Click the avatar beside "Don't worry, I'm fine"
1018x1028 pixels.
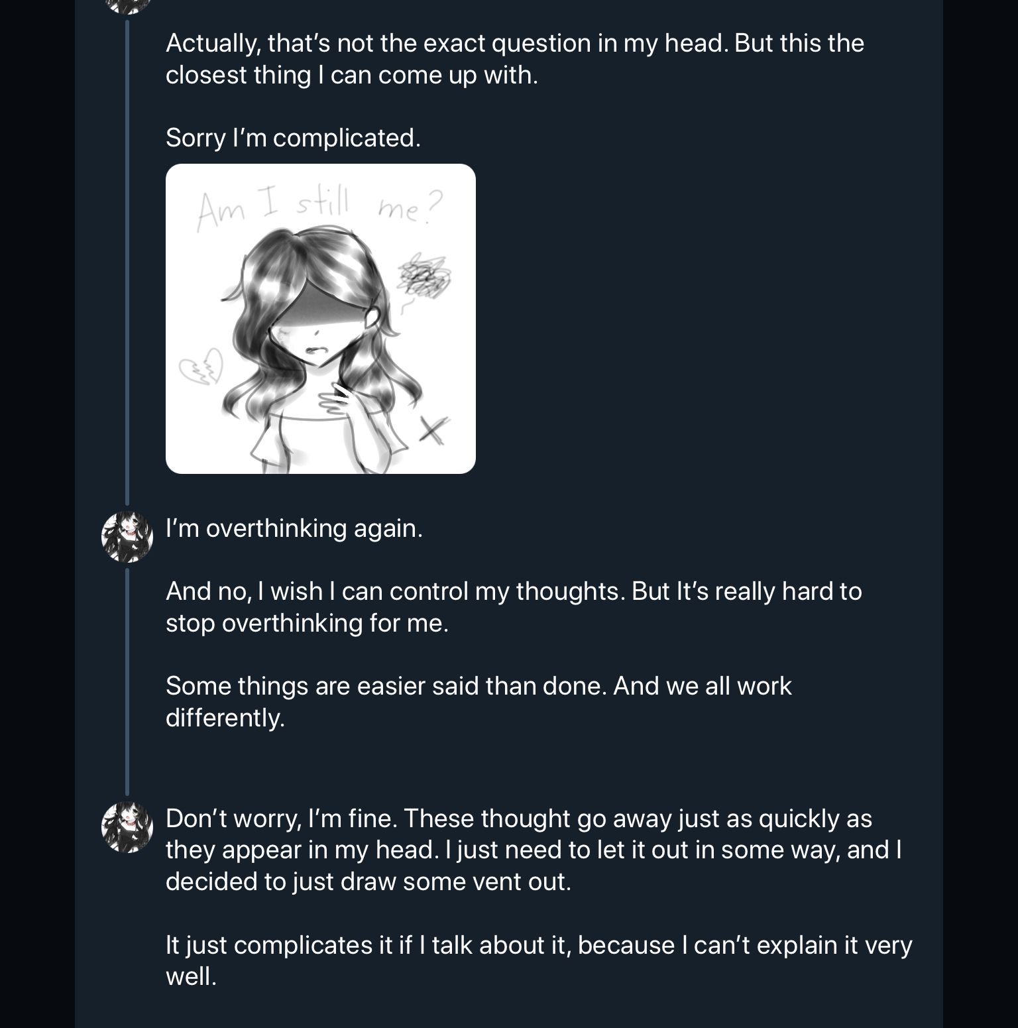(127, 826)
